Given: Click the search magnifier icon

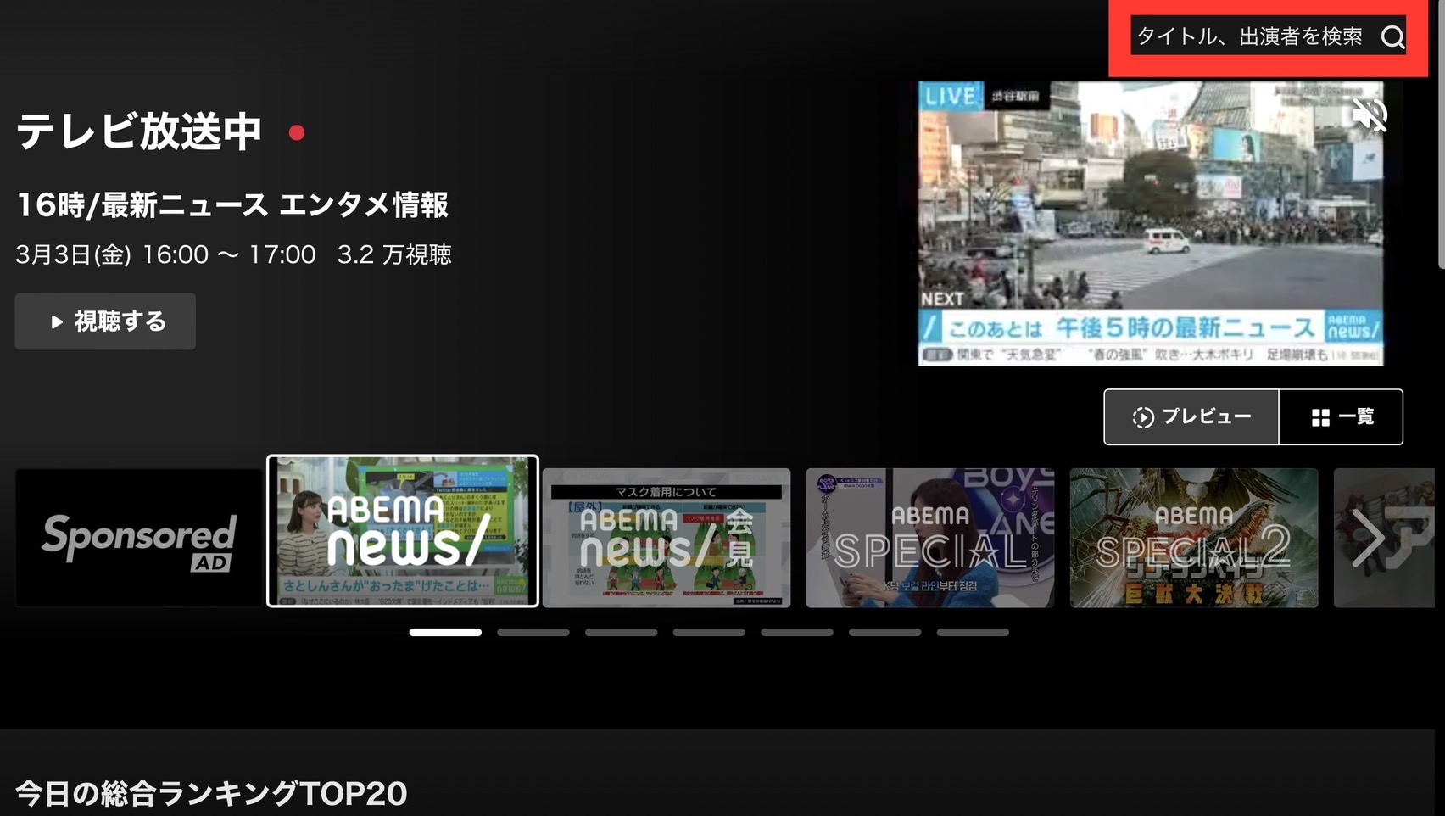Looking at the screenshot, I should click(1392, 37).
